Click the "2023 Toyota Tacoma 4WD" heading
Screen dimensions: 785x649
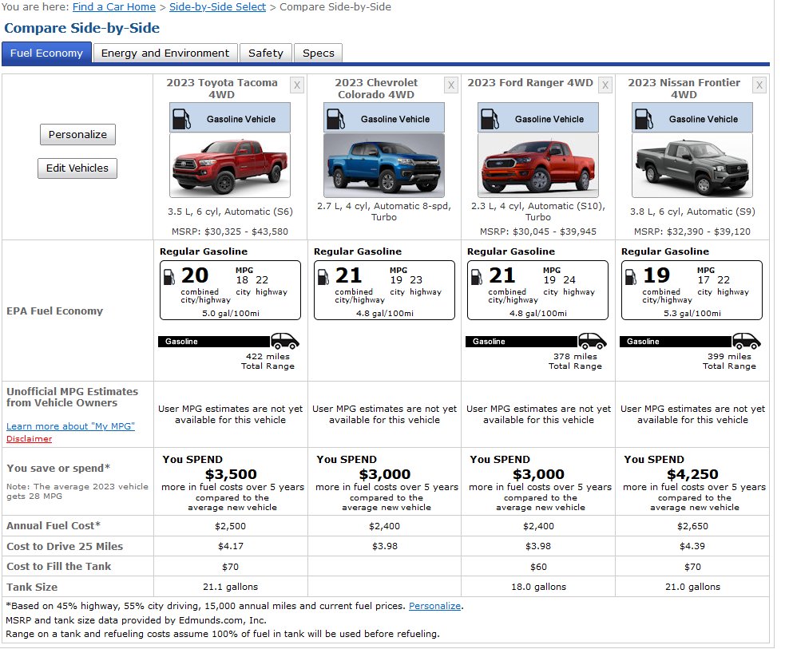tap(222, 89)
